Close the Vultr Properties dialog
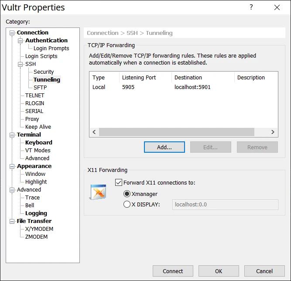This screenshot has height=281, width=291. [277, 7]
